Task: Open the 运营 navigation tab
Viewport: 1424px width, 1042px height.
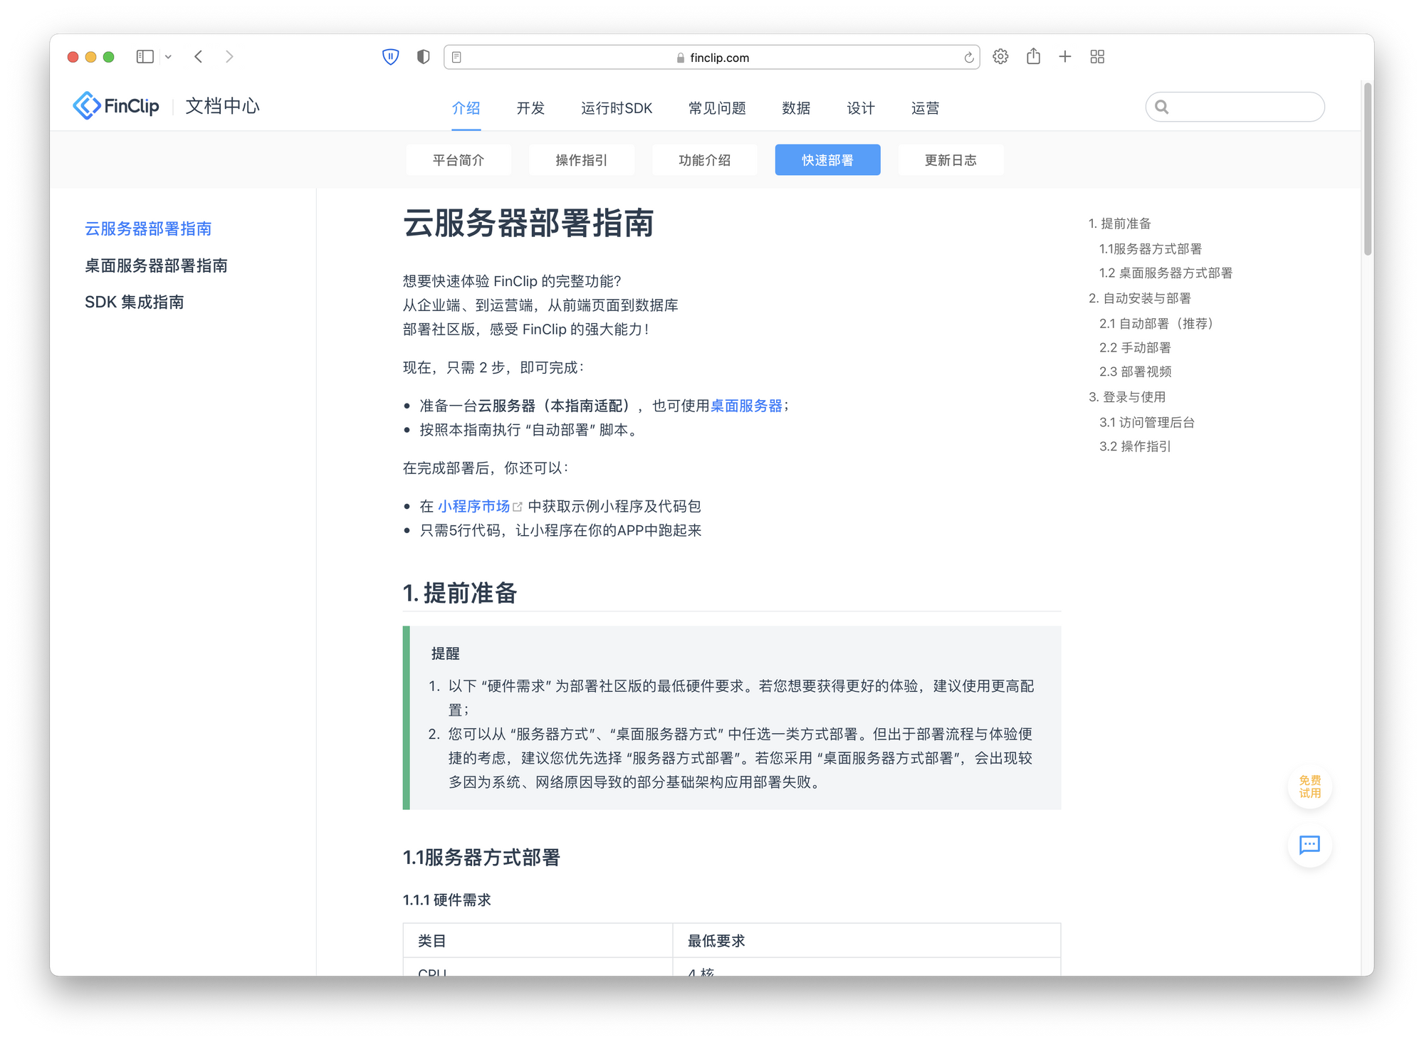Action: click(926, 108)
